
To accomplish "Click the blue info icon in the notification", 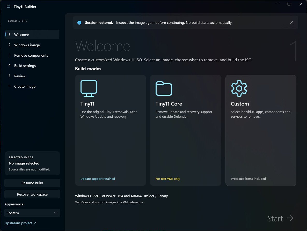I will tap(79, 23).
